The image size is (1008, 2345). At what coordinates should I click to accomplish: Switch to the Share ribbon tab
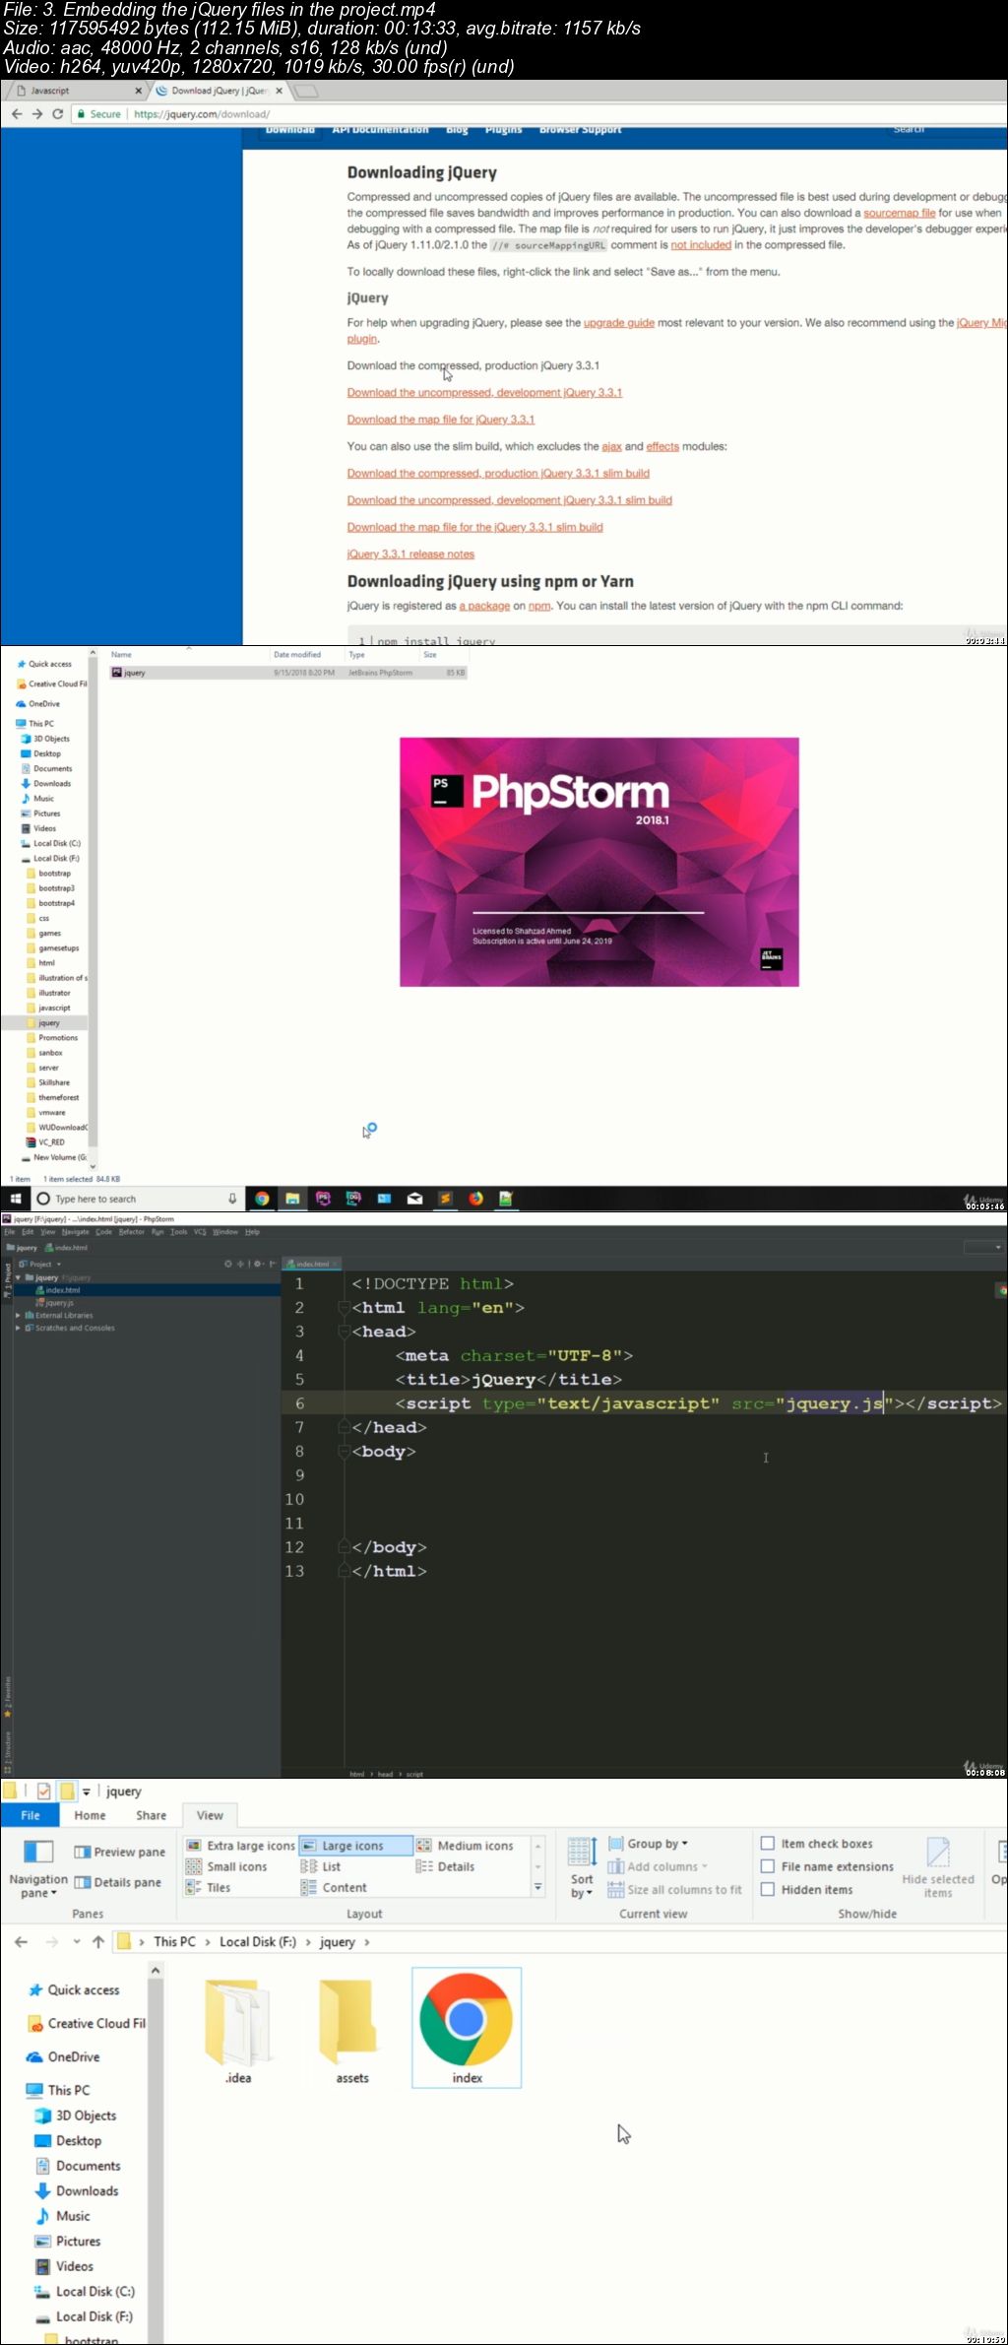pyautogui.click(x=151, y=1815)
